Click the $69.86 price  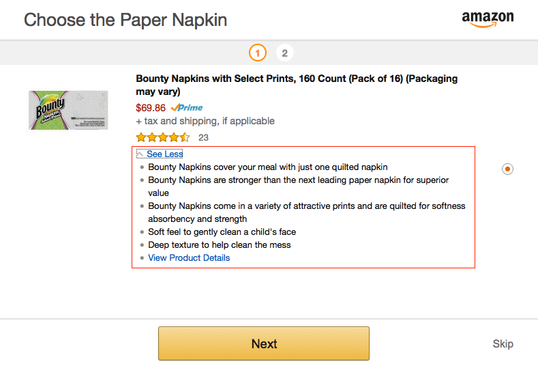151,108
